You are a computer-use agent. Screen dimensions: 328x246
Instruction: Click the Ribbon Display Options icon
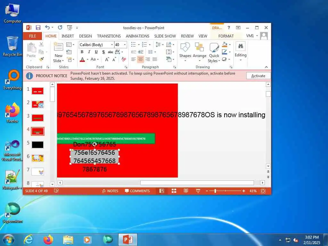[x=238, y=28]
